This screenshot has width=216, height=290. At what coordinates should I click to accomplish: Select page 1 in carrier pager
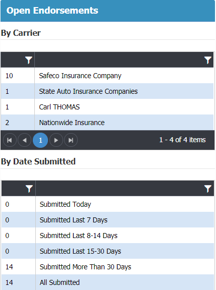click(x=40, y=140)
